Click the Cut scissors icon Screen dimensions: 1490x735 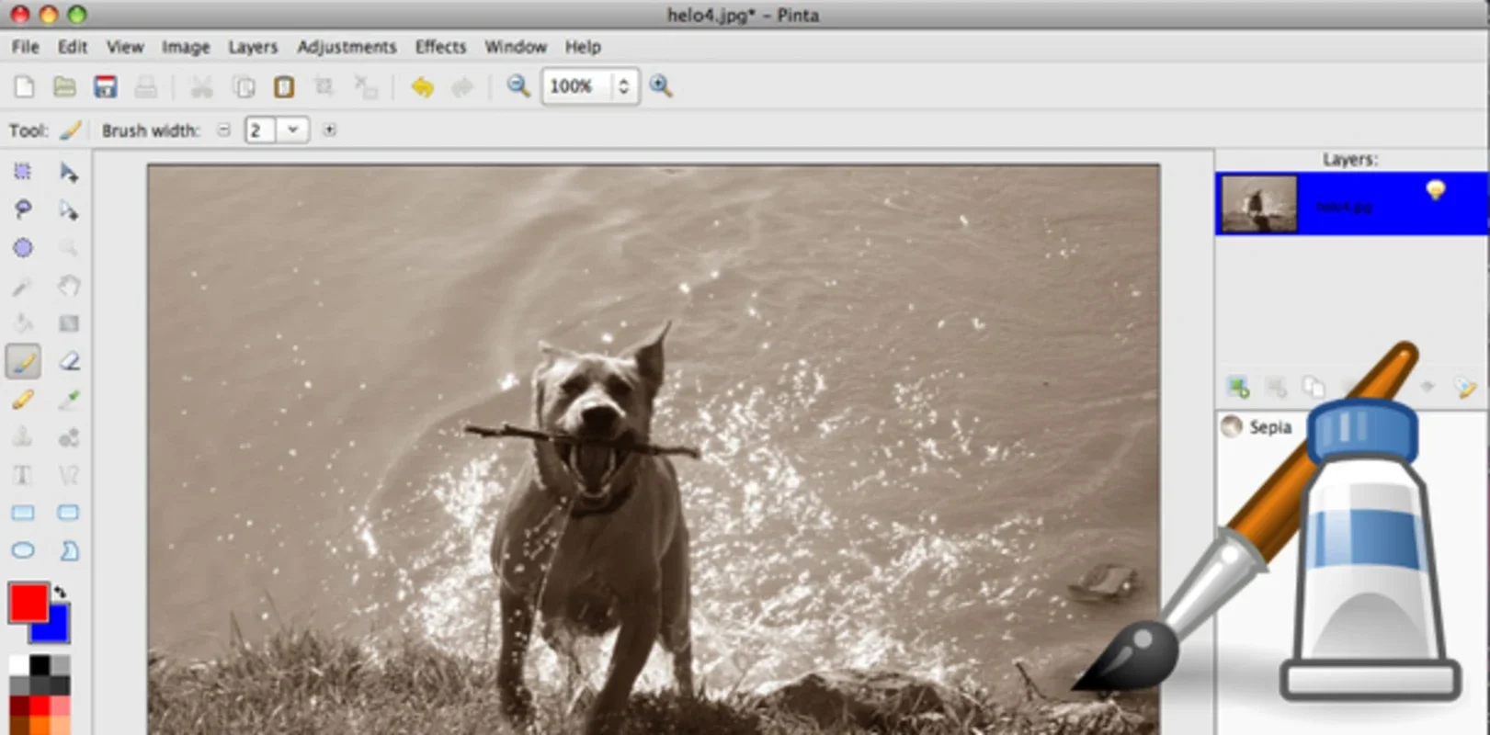[x=201, y=86]
